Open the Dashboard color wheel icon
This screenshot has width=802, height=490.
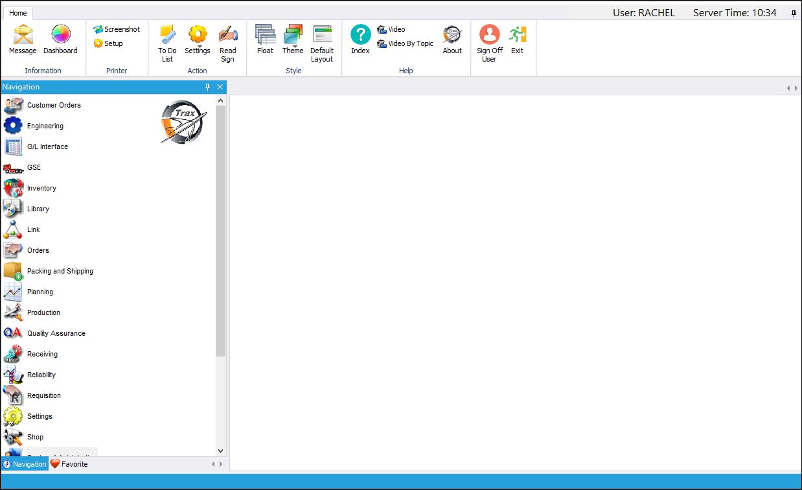(x=60, y=40)
